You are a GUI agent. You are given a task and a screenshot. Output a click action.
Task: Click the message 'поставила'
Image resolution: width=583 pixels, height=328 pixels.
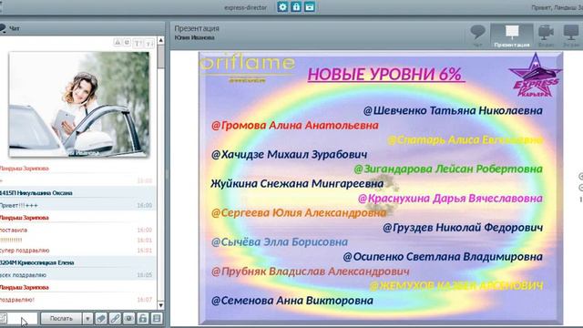point(14,230)
